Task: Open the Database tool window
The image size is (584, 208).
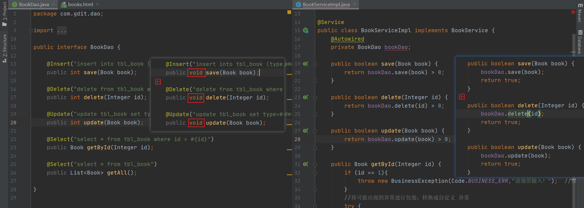Action: (x=580, y=42)
